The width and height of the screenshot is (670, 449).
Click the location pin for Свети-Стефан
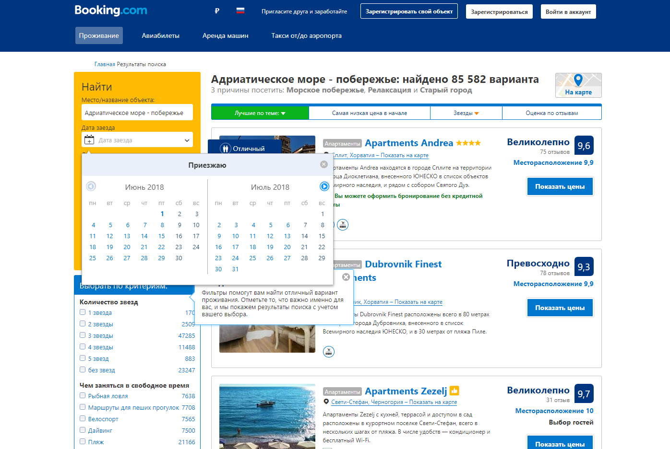[326, 402]
